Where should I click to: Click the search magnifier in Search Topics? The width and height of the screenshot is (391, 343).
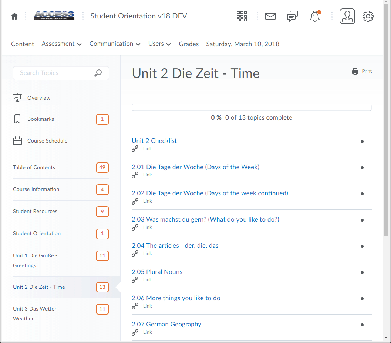pyautogui.click(x=98, y=73)
